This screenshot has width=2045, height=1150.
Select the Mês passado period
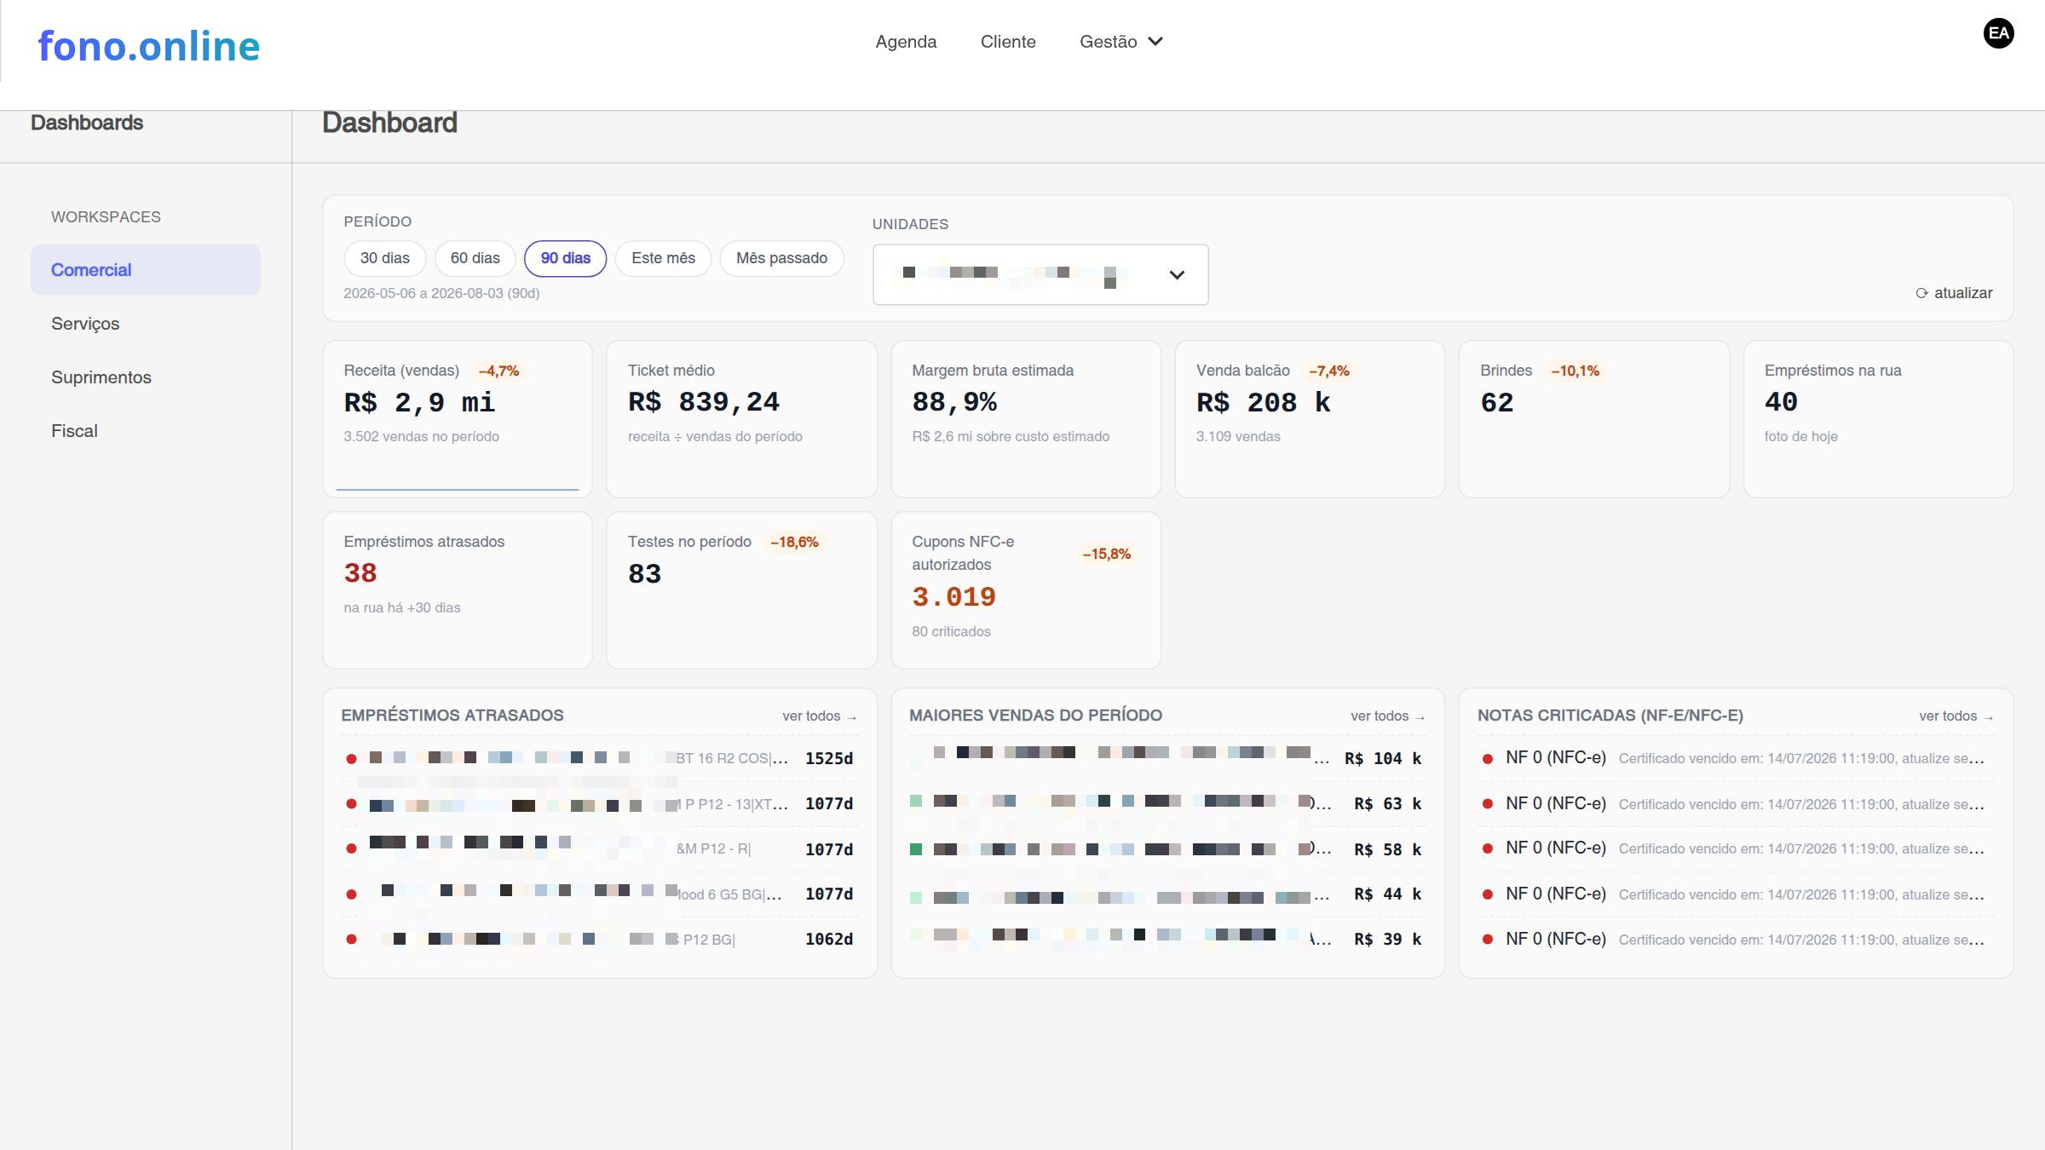pos(781,258)
